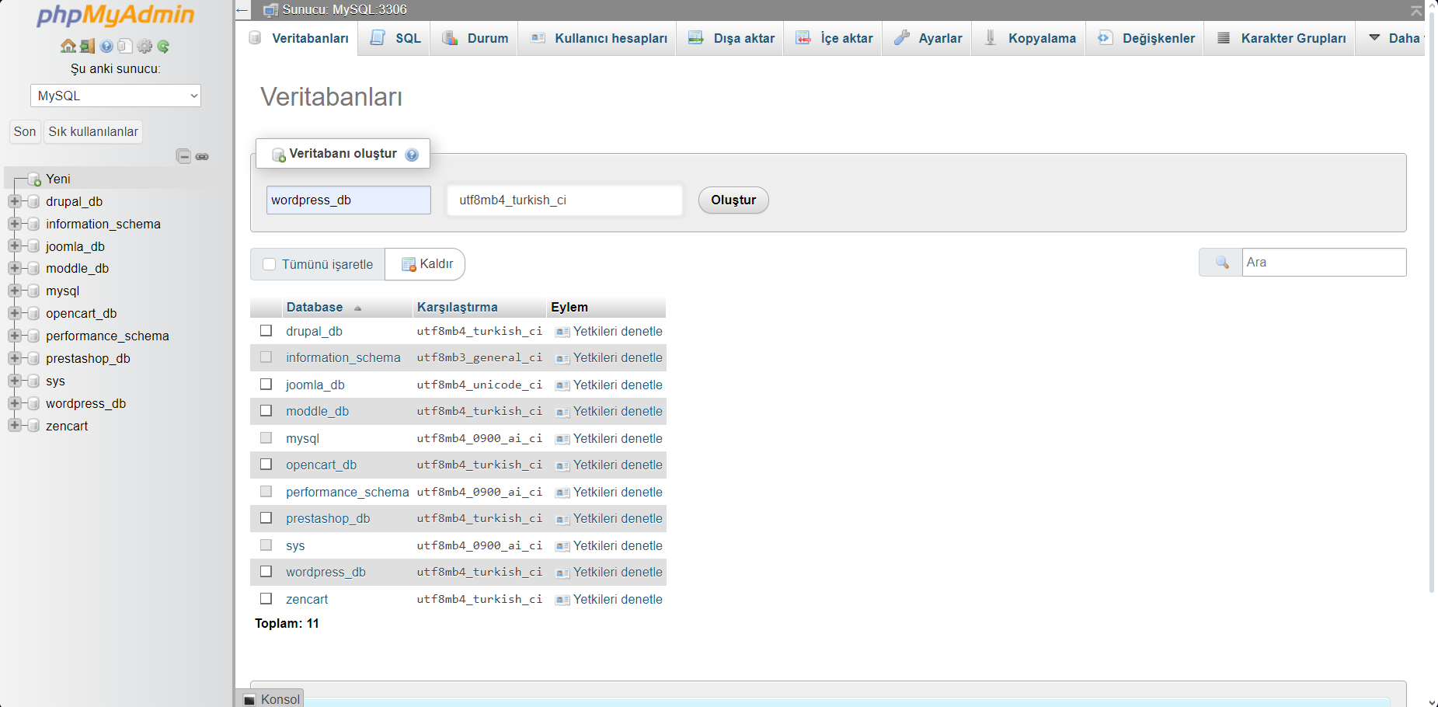This screenshot has height=707, width=1438.
Task: Click privileges icon in mysql row
Action: 562,439
